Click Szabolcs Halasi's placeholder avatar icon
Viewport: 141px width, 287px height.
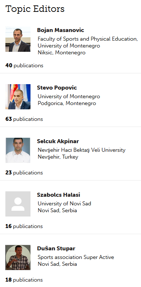point(18,204)
